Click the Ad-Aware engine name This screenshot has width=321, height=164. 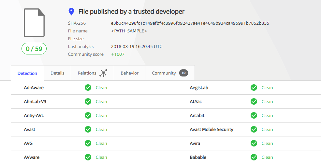click(34, 88)
